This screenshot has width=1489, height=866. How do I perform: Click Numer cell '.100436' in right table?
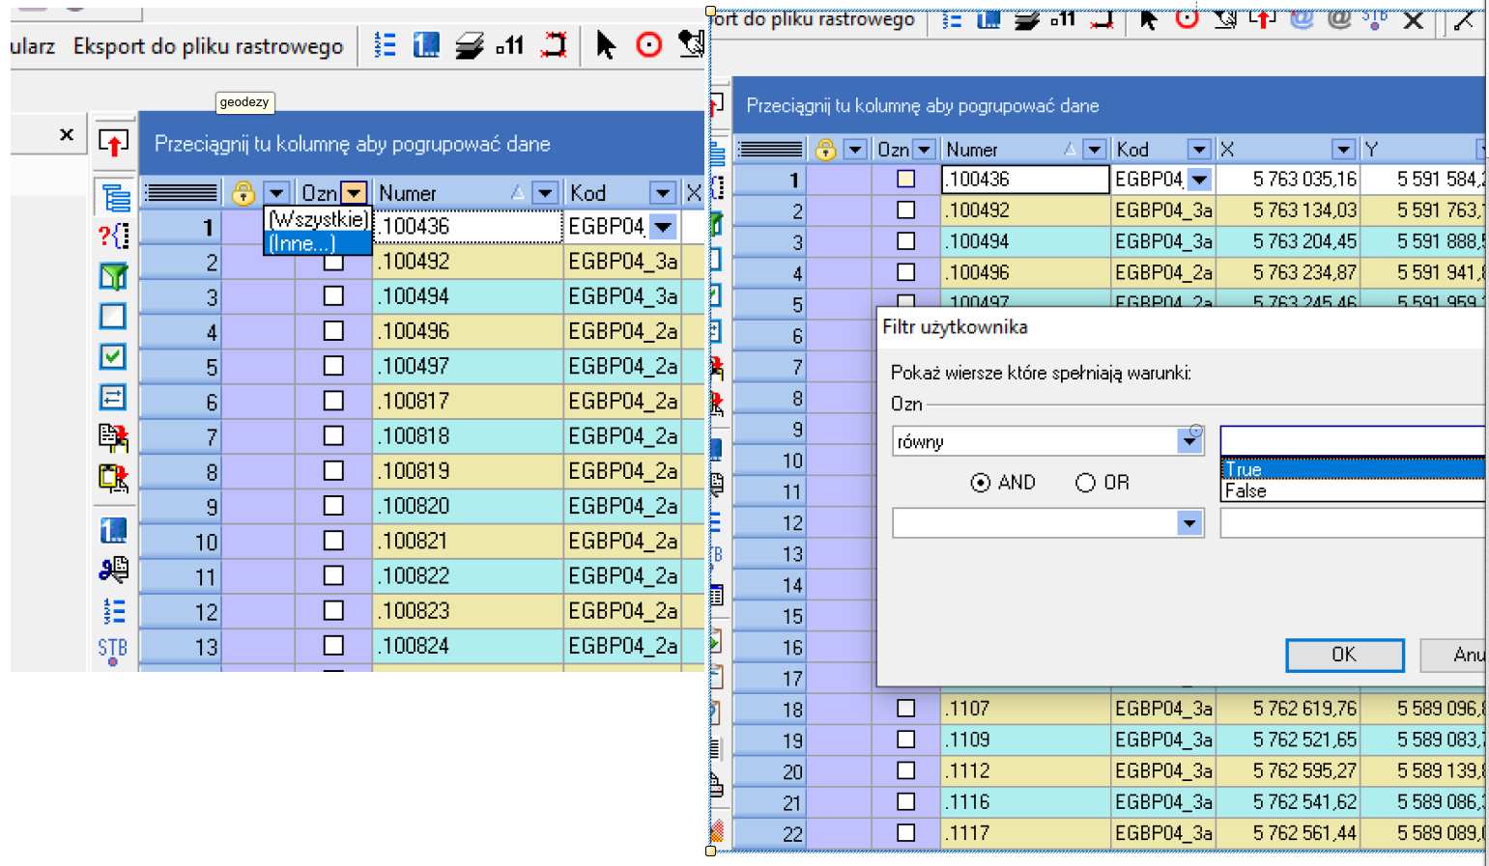point(1025,179)
